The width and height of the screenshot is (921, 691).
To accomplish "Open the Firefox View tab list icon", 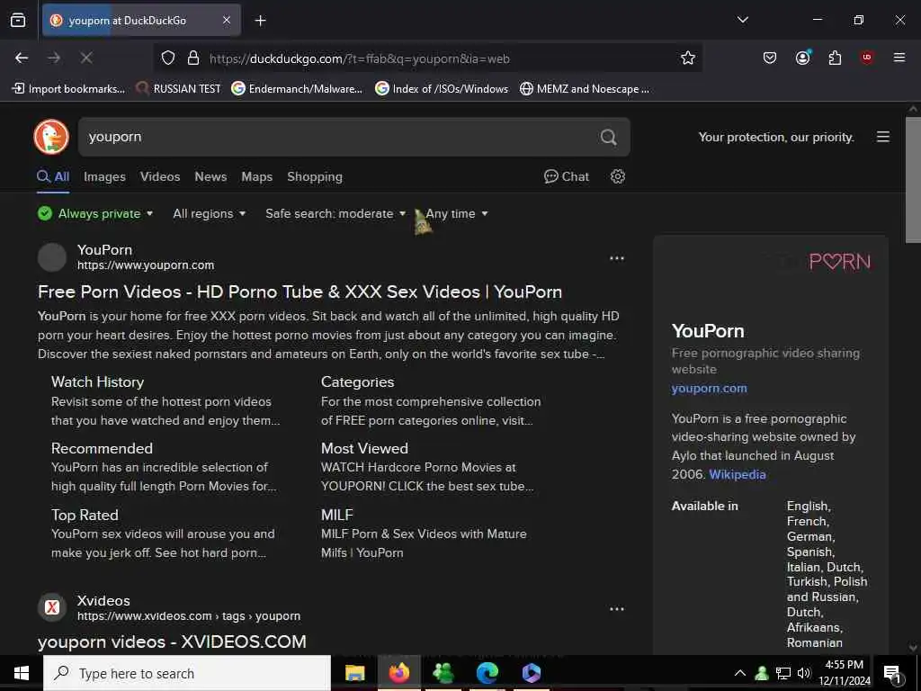I will click(x=18, y=20).
